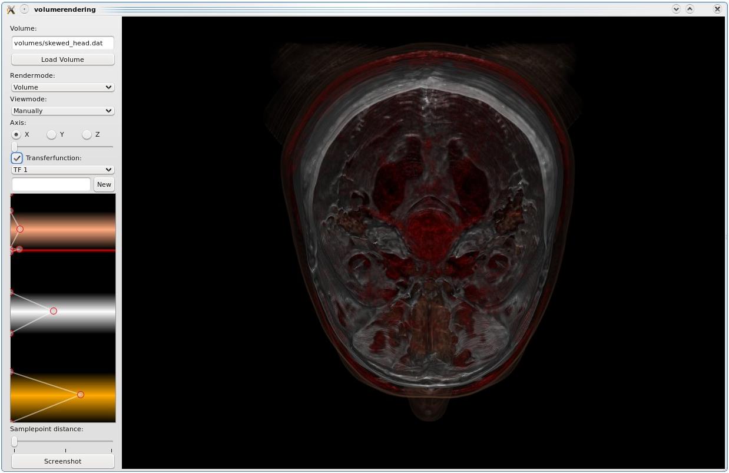Minimize the volumerendering window
Screen dimensions: 729x473
(x=676, y=9)
